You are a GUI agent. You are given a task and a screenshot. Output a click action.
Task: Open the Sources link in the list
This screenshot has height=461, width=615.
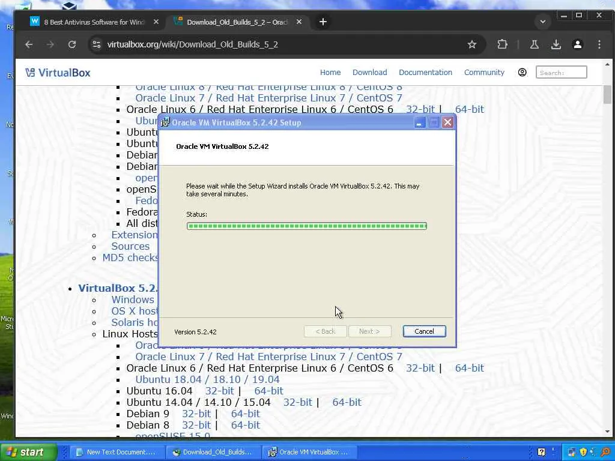(x=130, y=246)
